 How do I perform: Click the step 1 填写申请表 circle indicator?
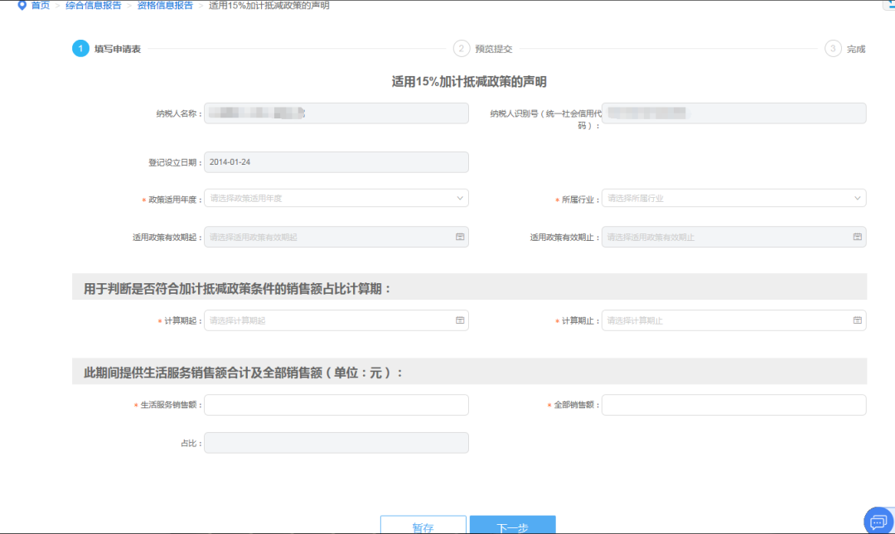click(x=80, y=48)
